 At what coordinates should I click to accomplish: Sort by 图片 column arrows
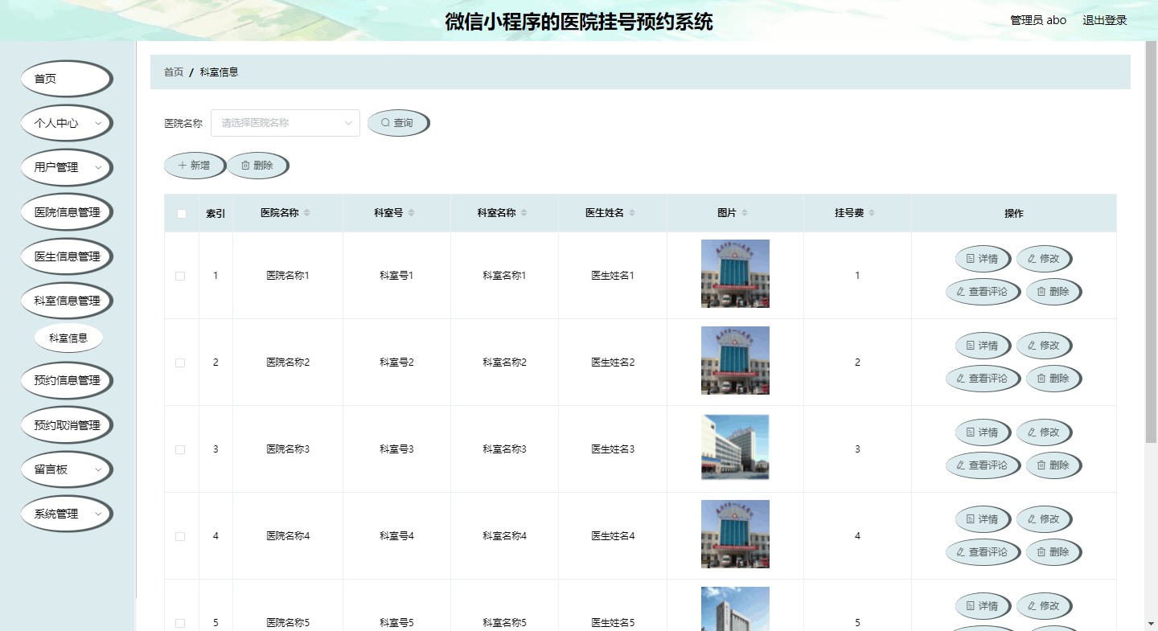(x=744, y=213)
